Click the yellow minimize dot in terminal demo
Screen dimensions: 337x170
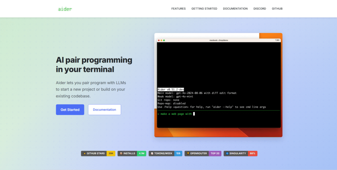pos(161,40)
